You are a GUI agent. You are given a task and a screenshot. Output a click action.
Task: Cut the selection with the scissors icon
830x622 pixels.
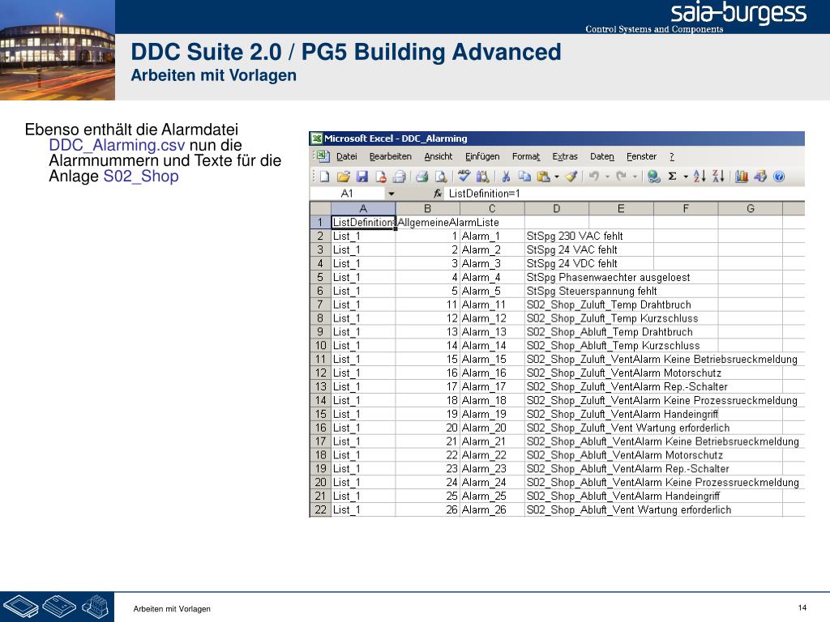pos(506,177)
